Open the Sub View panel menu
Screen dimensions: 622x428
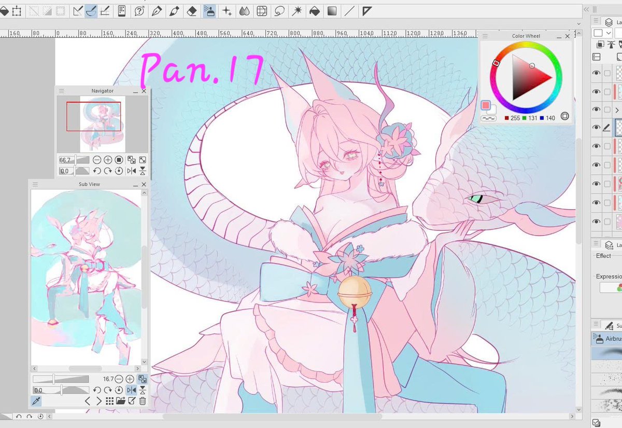(36, 184)
